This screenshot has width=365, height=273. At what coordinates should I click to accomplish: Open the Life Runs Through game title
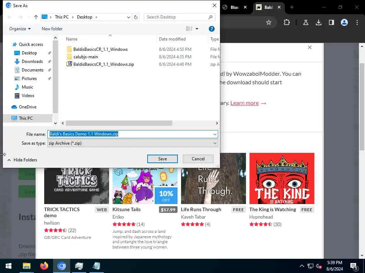tap(201, 209)
